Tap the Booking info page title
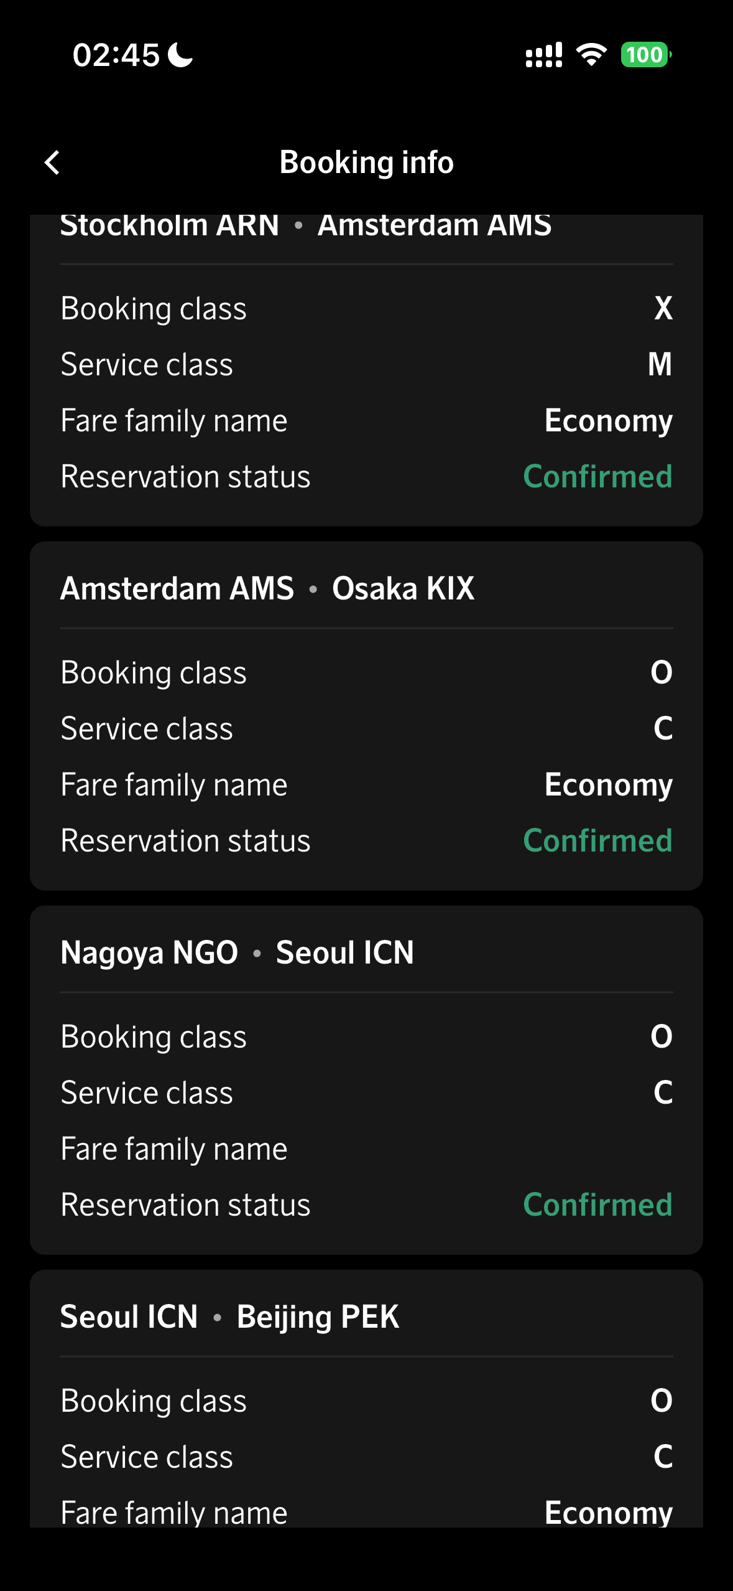733x1591 pixels. (366, 162)
